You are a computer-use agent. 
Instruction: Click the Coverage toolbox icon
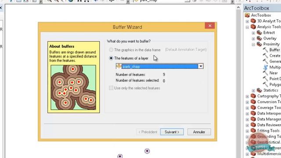tap(253, 108)
